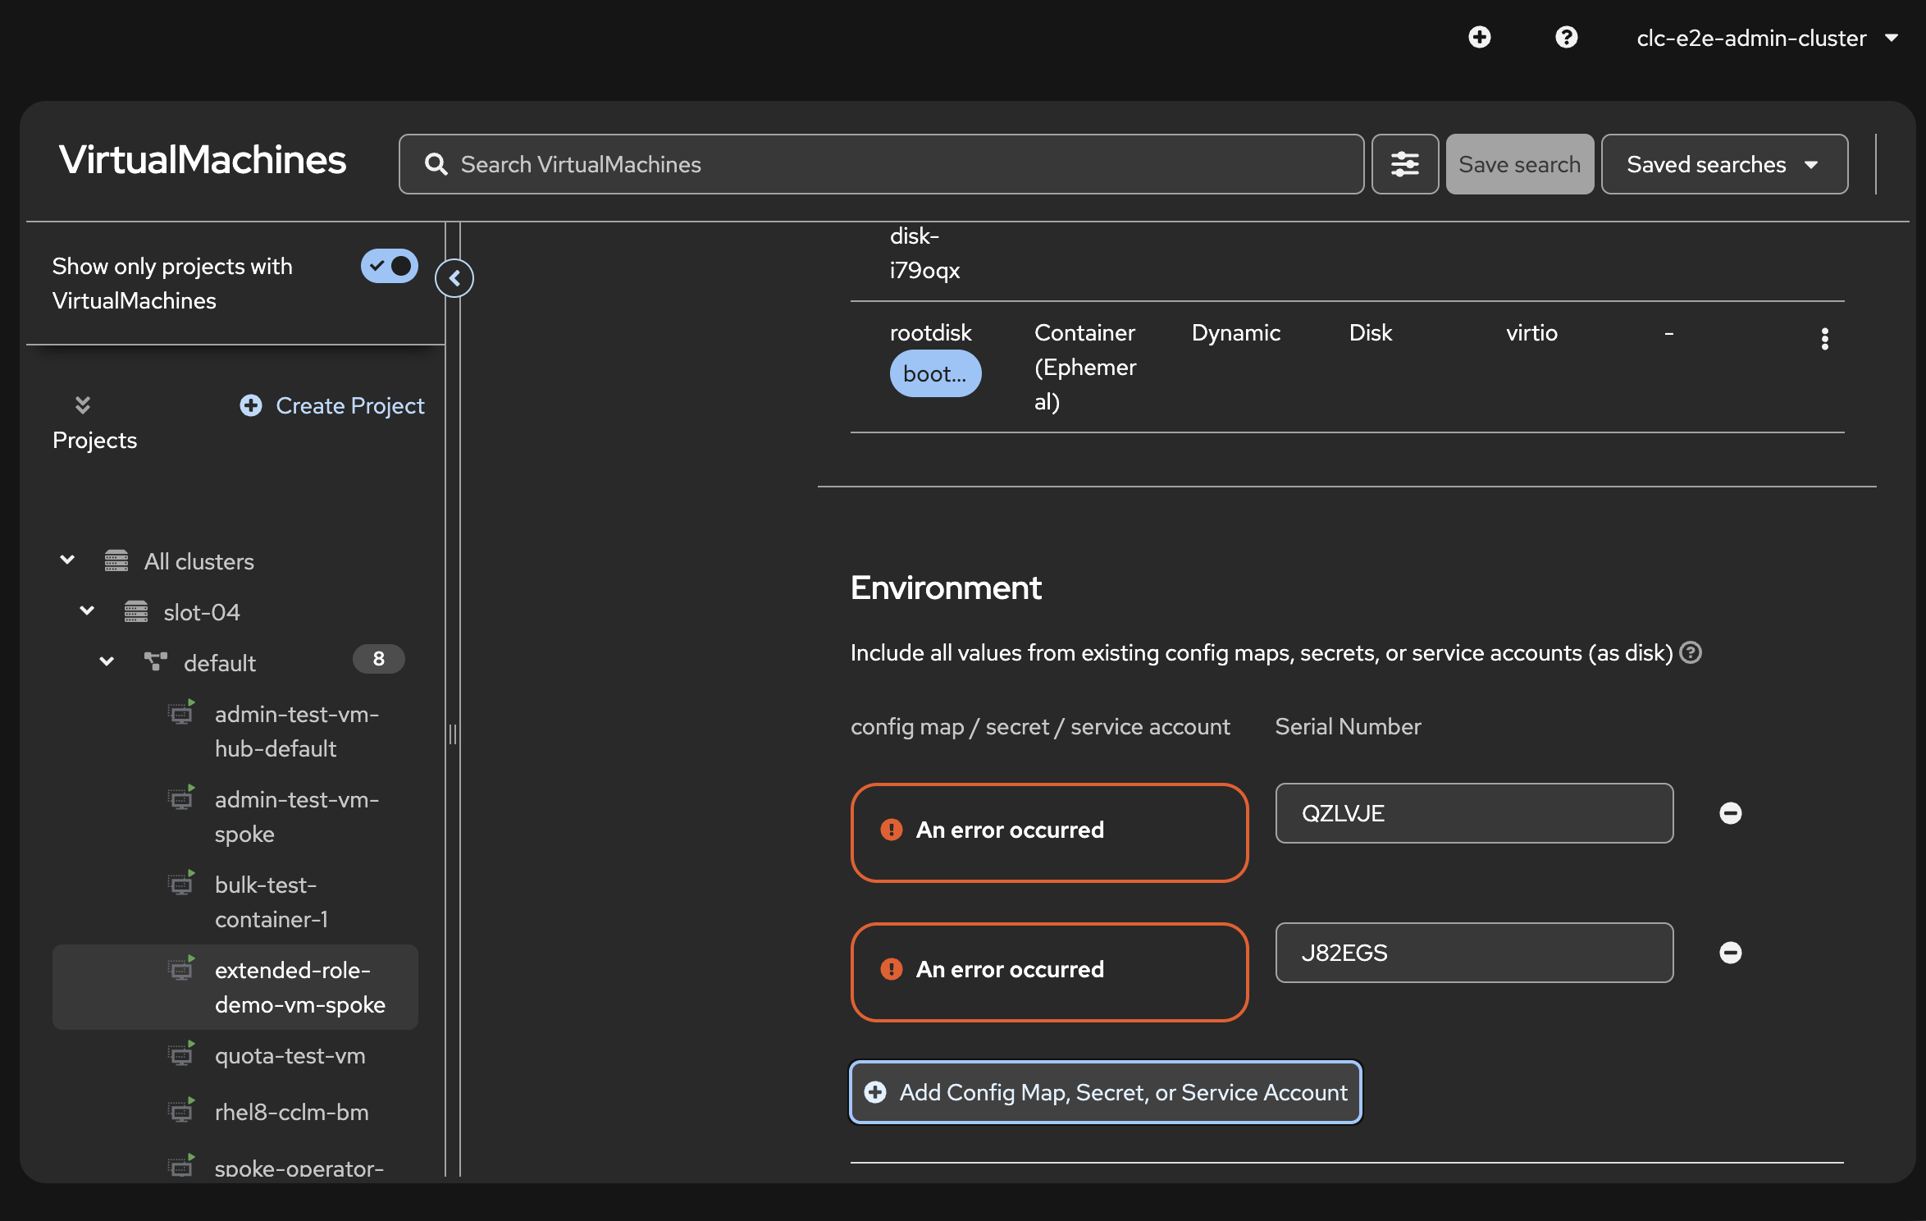Screen dimensions: 1926x1221
Task: Toggle show only projects with VirtualMachines
Action: click(x=390, y=266)
